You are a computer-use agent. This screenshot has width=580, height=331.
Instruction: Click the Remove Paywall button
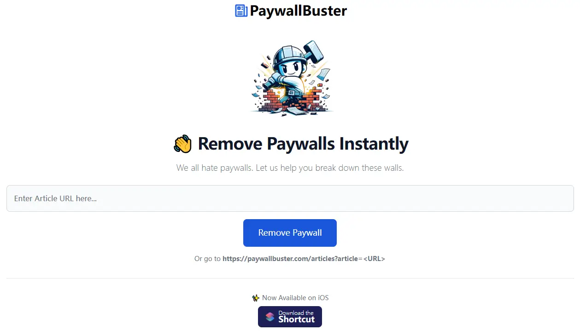point(290,233)
